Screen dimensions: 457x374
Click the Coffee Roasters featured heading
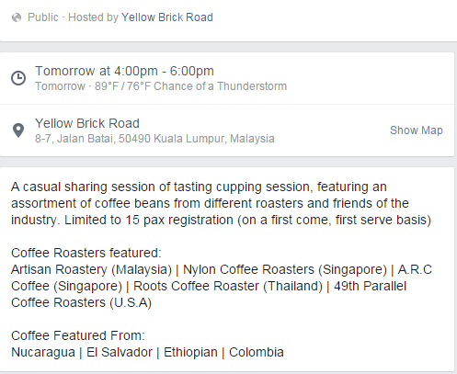pos(86,253)
